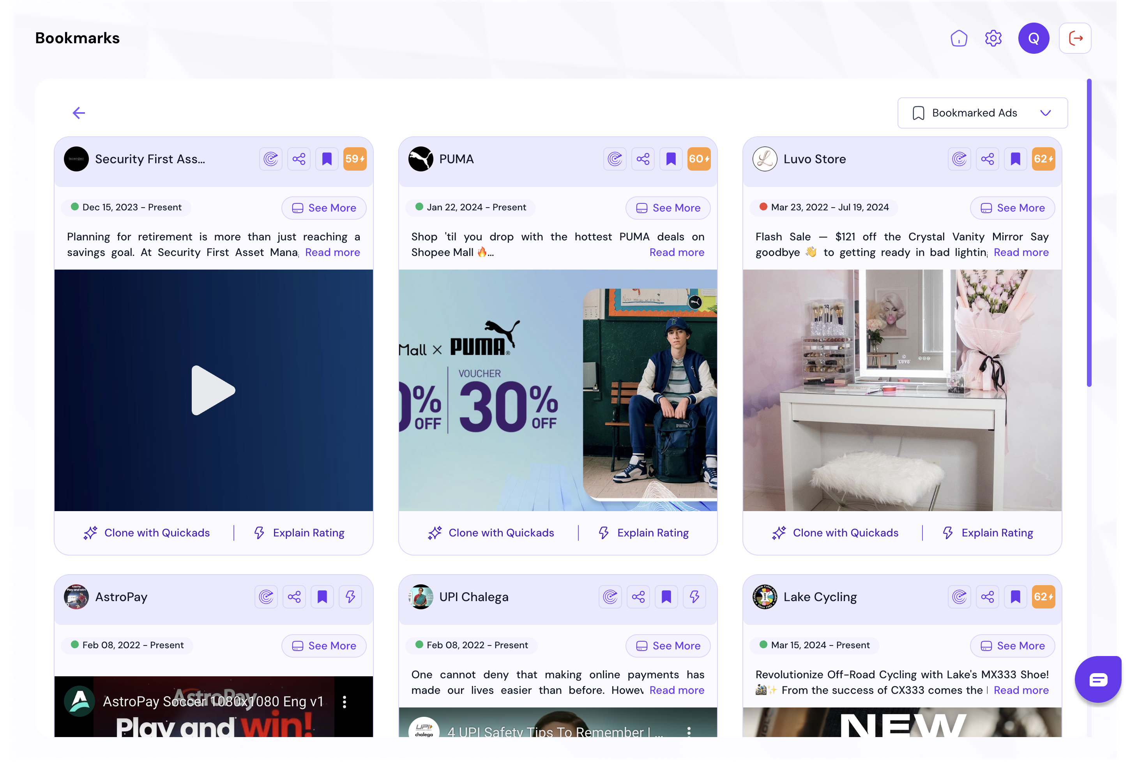Expand Read more on retirement planning text
Image resolution: width=1145 pixels, height=762 pixels.
(x=332, y=252)
